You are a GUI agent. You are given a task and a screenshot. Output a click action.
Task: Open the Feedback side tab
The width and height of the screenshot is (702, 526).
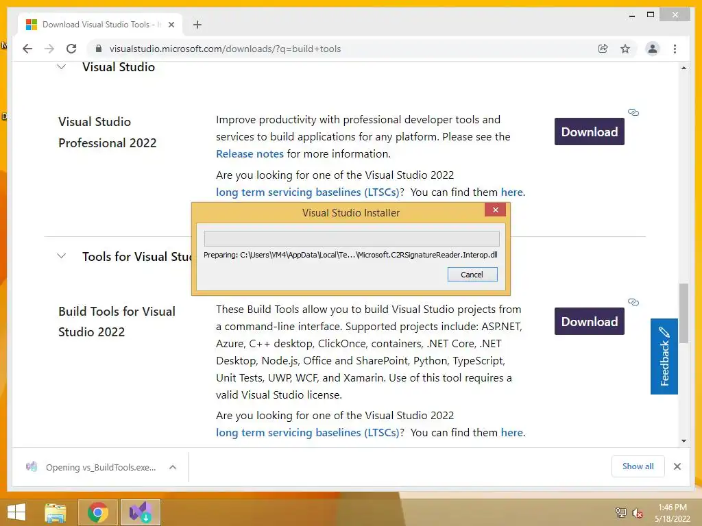pos(664,356)
